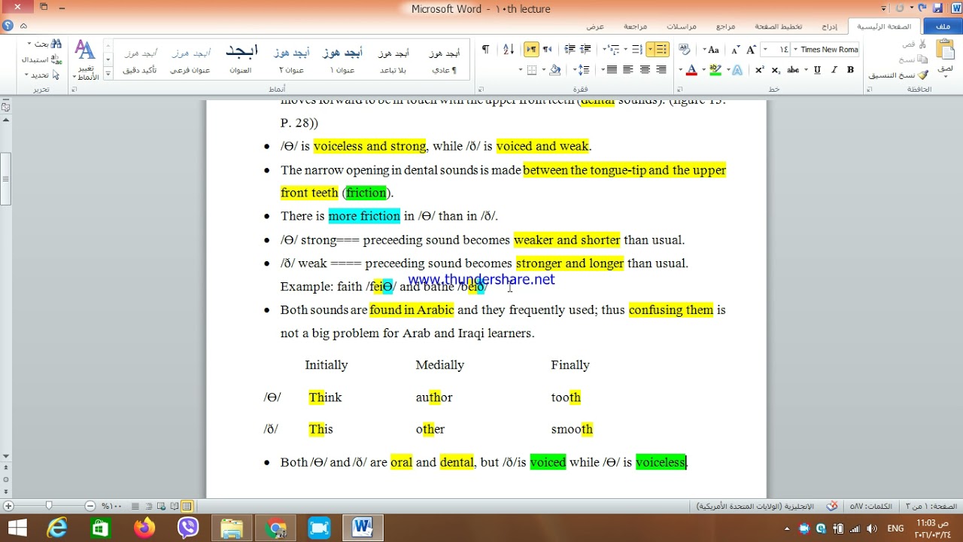Apply the Text Effects glowing A icon
963x542 pixels.
(737, 70)
